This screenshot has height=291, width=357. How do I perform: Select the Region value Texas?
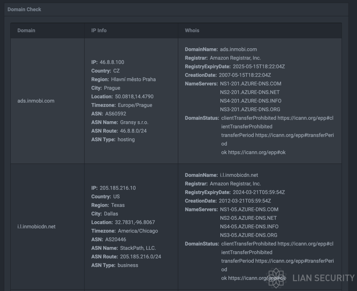(x=118, y=205)
